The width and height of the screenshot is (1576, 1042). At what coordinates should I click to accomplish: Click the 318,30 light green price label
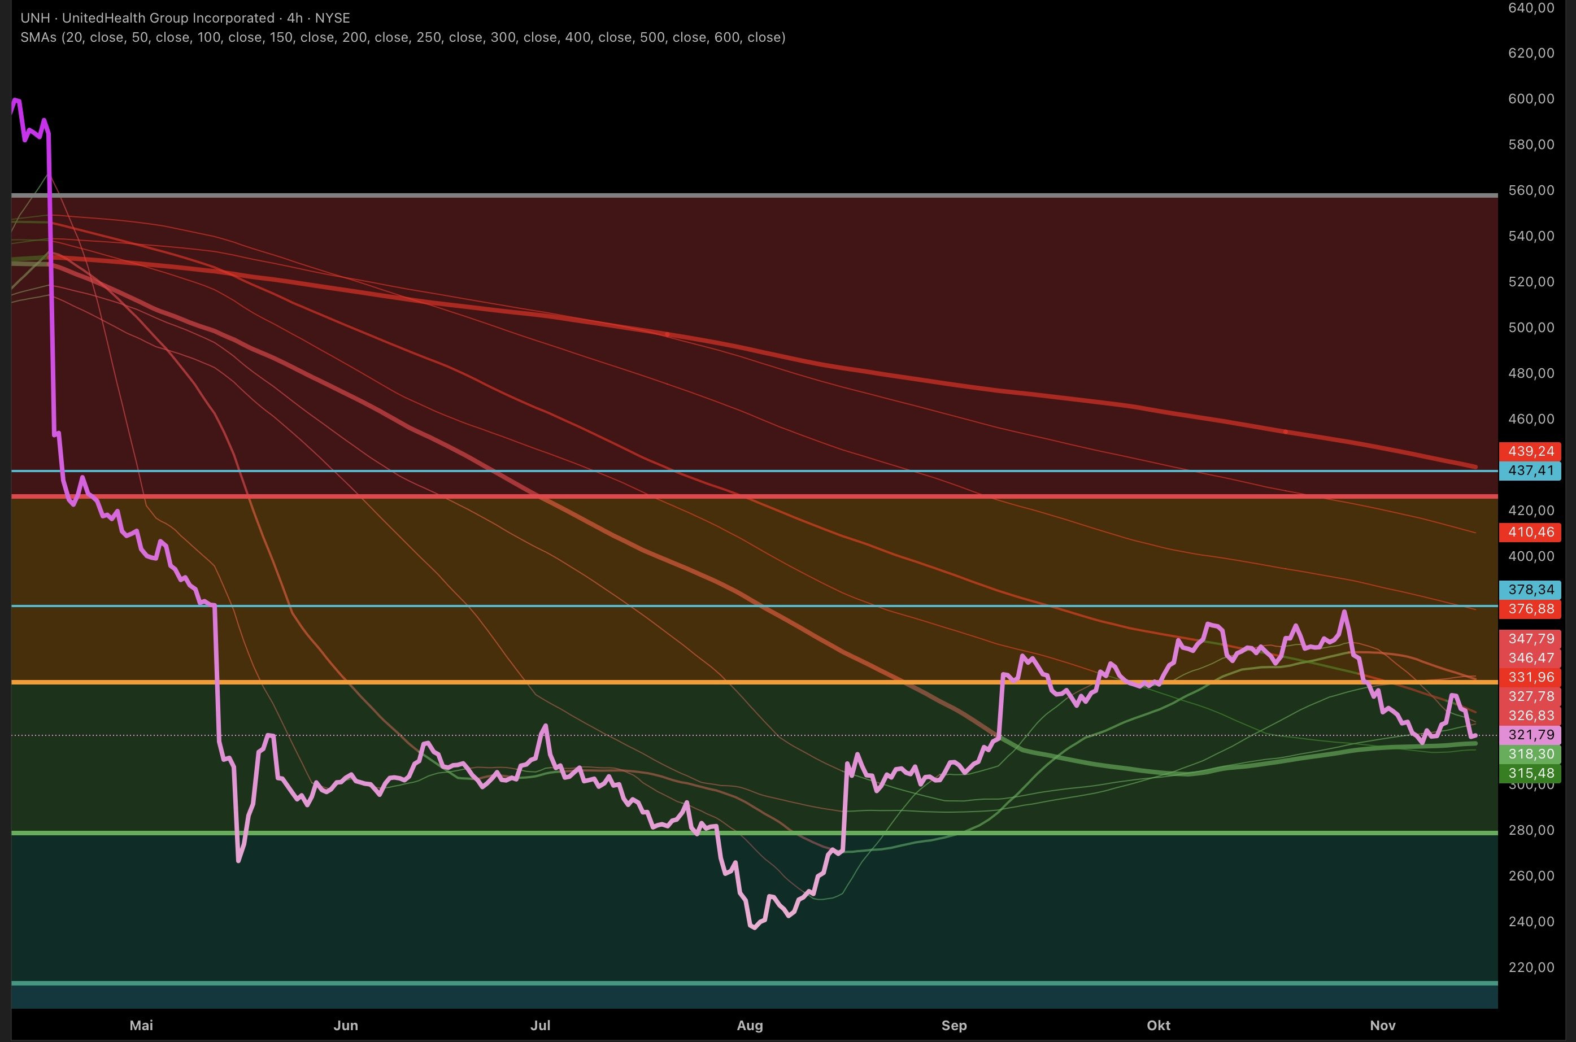click(x=1531, y=755)
